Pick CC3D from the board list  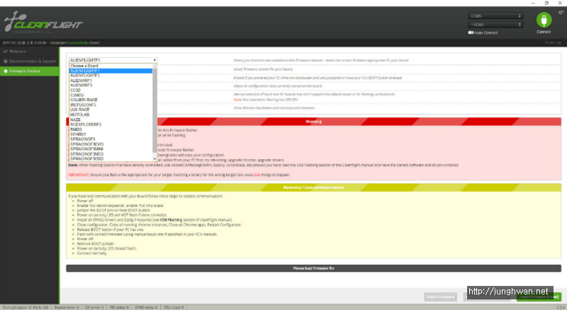click(111, 90)
